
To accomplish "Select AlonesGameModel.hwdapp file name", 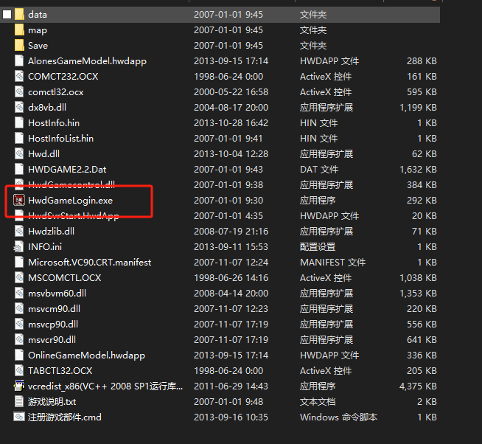I will [87, 61].
